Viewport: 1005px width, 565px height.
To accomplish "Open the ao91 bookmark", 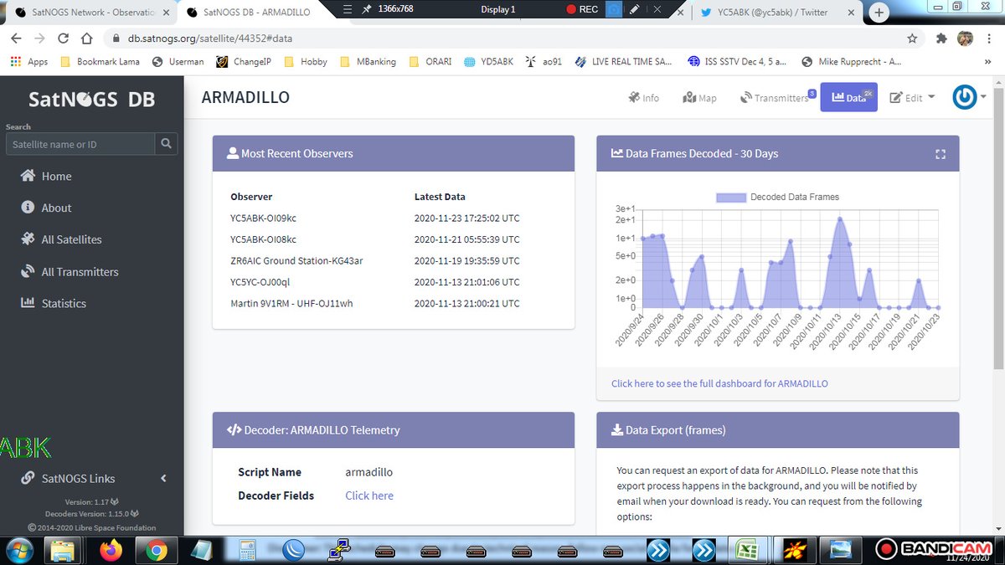I will [542, 61].
